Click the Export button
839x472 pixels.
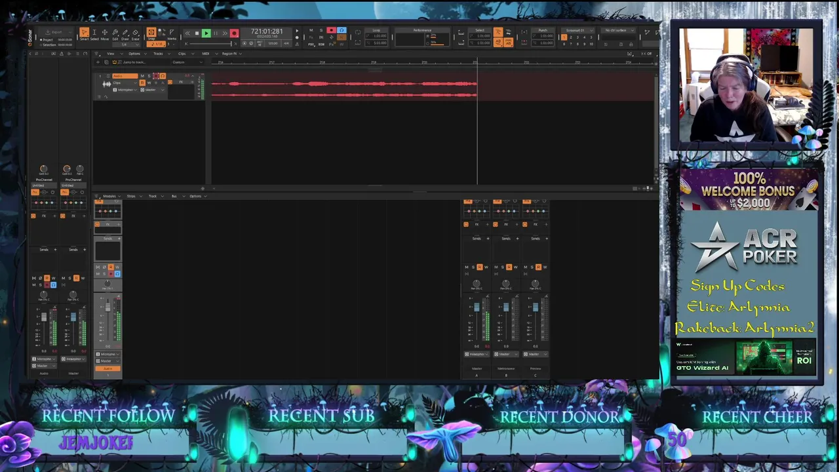coord(57,32)
